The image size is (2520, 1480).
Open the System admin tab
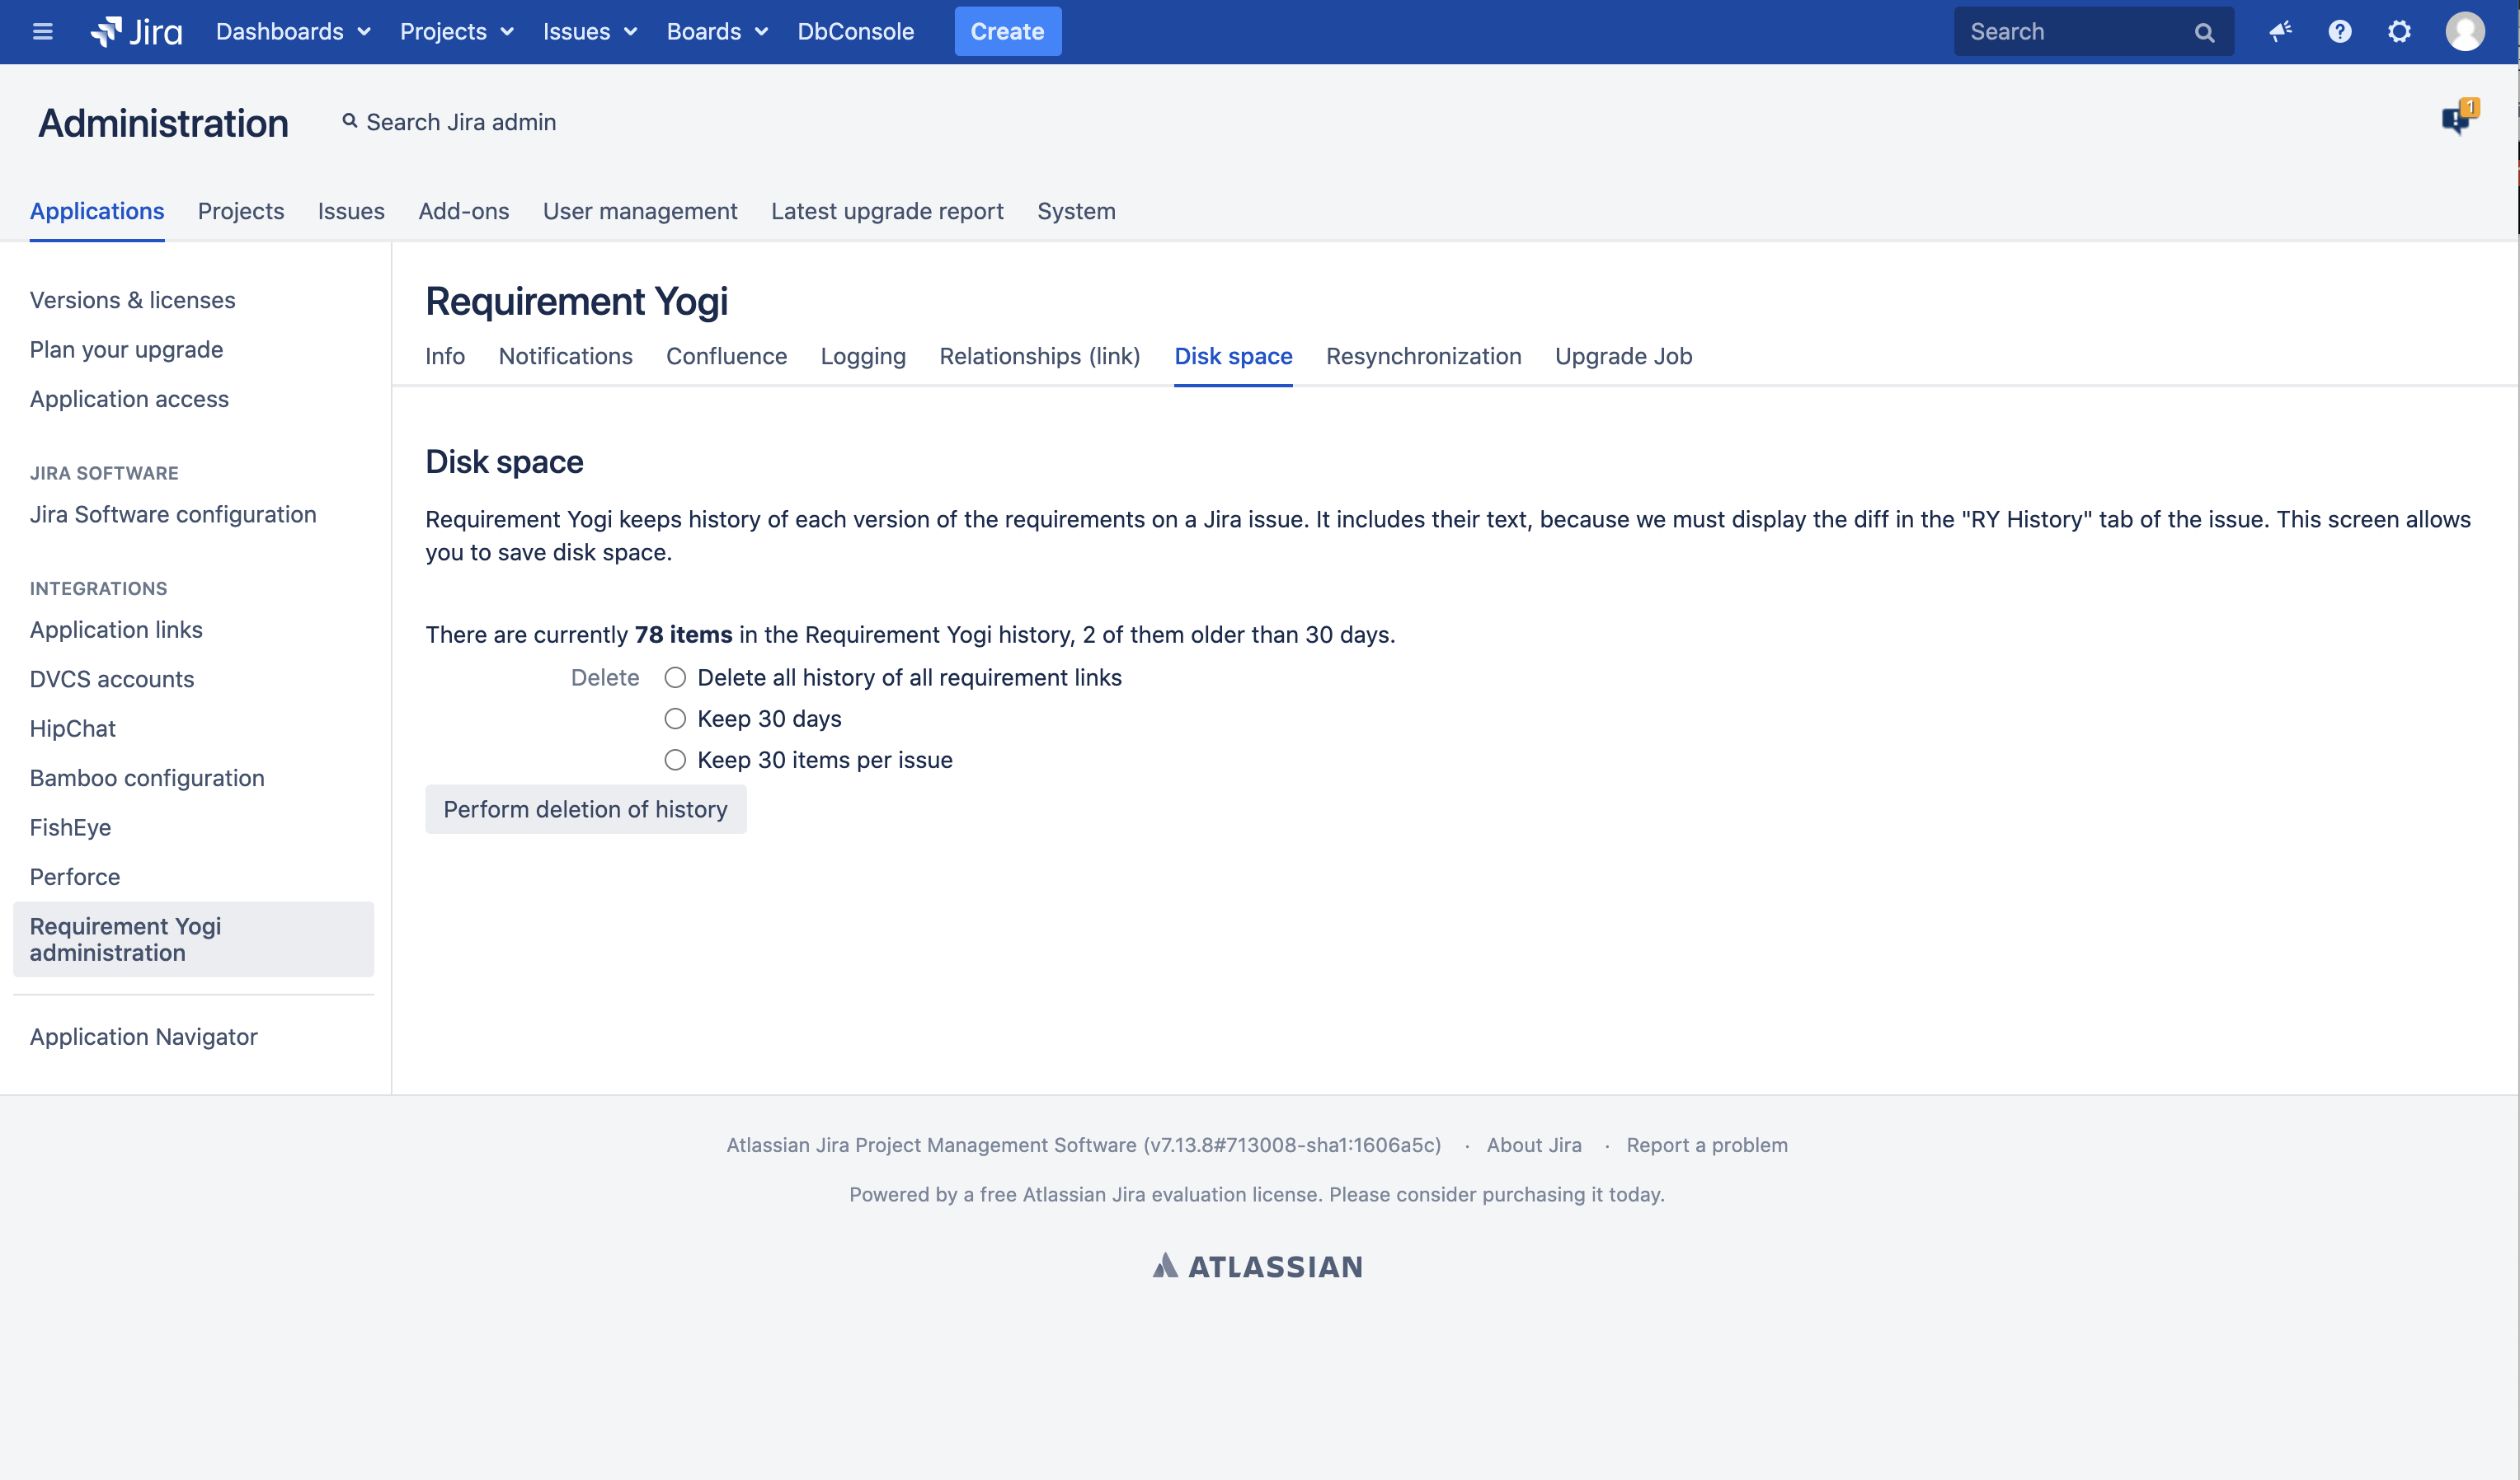coord(1076,212)
